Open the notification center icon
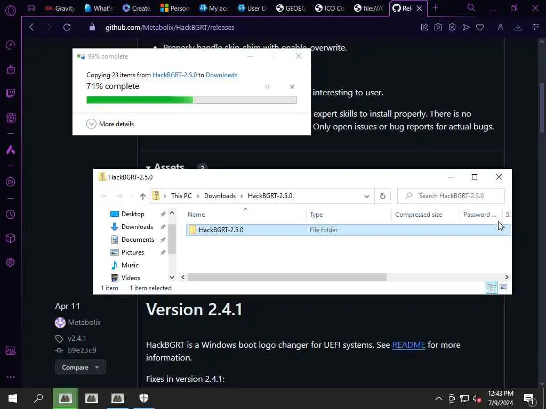This screenshot has height=409, width=546. 529,399
